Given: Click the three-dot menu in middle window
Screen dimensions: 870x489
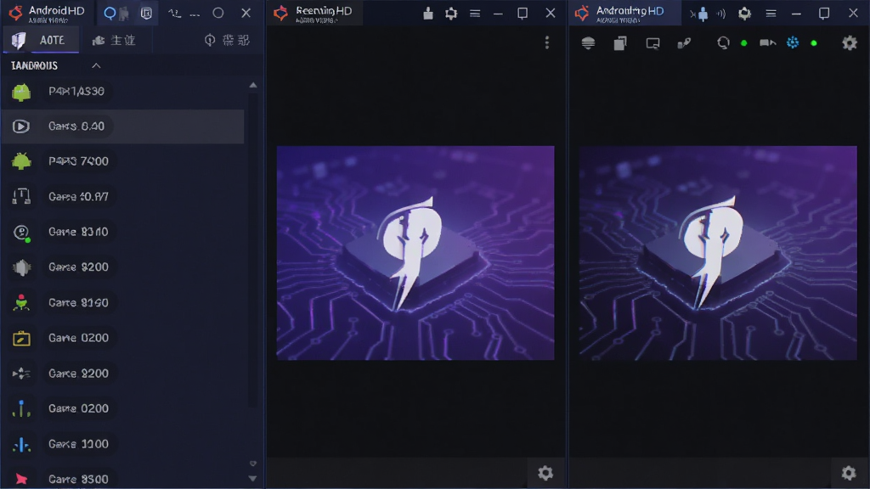Looking at the screenshot, I should [547, 42].
